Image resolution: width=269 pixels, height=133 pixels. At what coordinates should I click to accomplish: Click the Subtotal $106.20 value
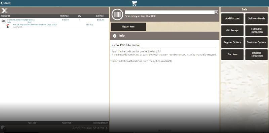(100, 123)
